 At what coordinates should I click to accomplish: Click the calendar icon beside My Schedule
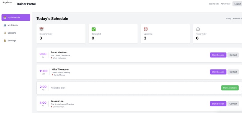(x=5, y=17)
